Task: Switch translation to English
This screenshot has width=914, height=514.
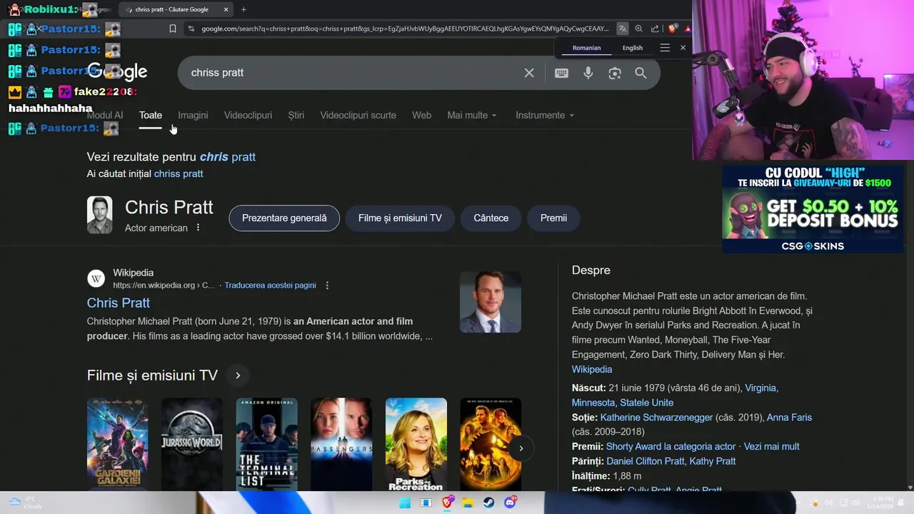Action: 633,48
